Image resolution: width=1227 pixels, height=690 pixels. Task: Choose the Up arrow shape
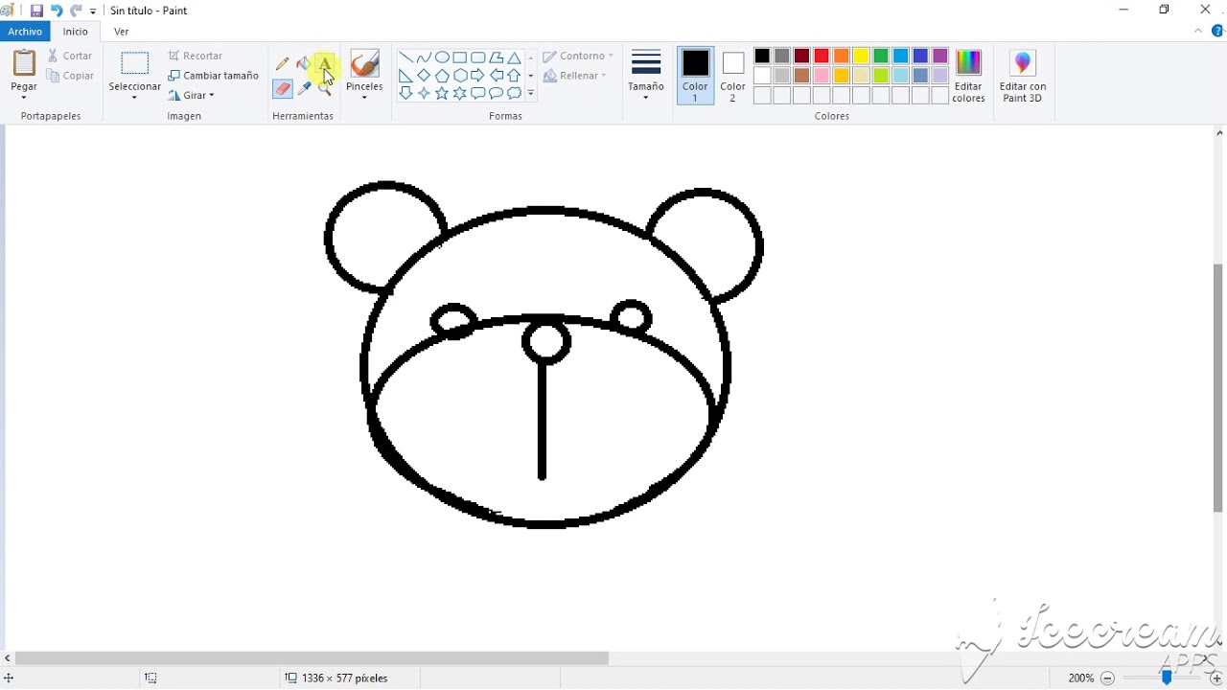coord(515,76)
